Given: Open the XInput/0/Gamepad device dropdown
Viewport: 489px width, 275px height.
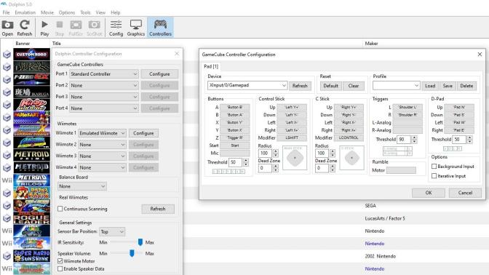Looking at the screenshot, I should [x=247, y=85].
